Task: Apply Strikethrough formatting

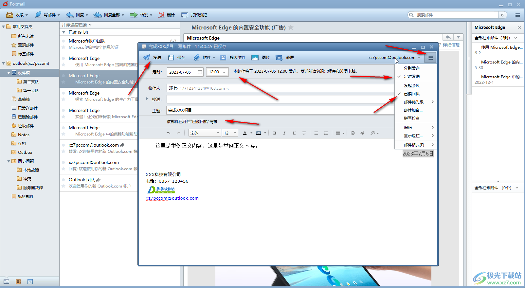Action: point(304,133)
